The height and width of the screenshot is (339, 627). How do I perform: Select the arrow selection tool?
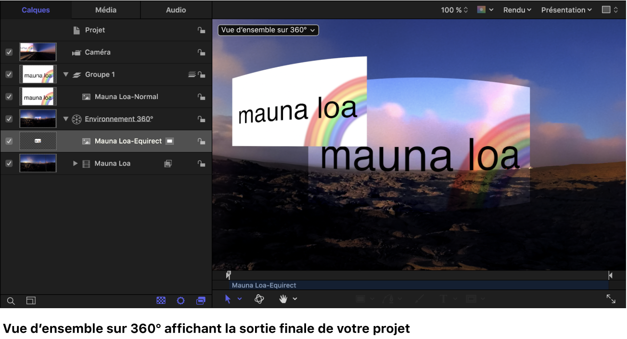229,299
